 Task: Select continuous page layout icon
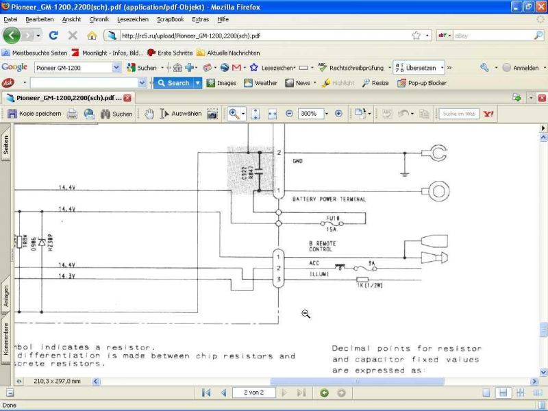503,393
